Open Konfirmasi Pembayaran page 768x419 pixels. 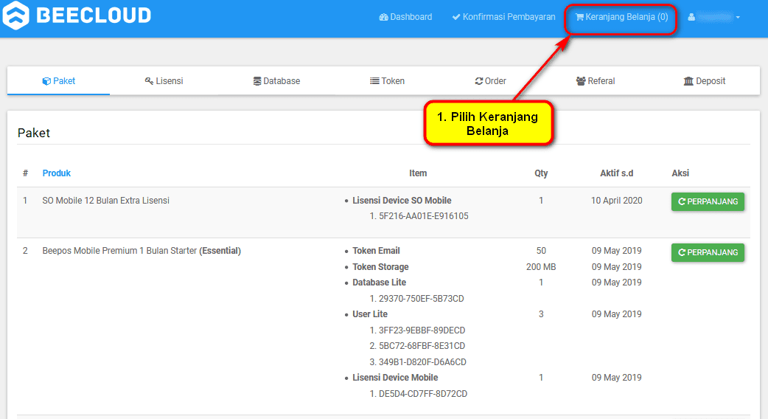coord(503,17)
